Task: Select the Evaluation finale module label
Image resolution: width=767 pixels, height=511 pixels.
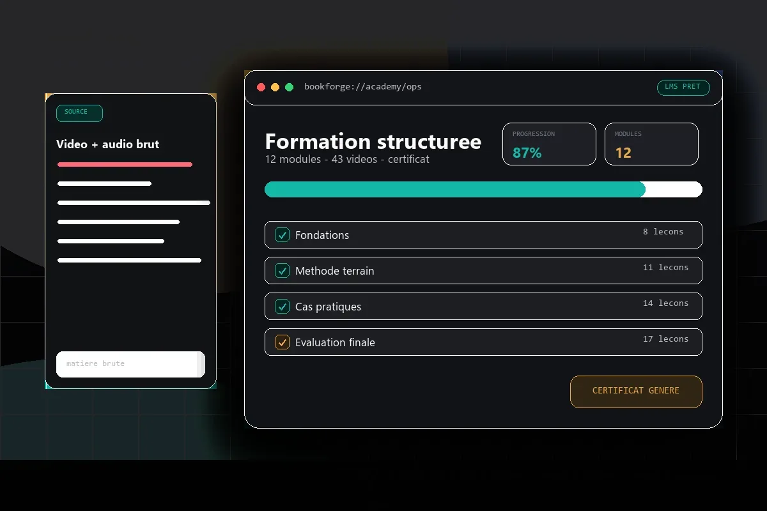Action: click(335, 342)
